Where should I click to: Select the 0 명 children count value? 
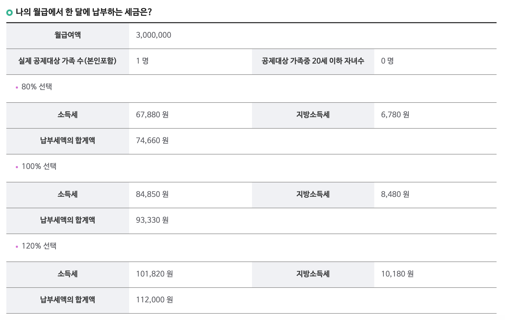click(387, 61)
